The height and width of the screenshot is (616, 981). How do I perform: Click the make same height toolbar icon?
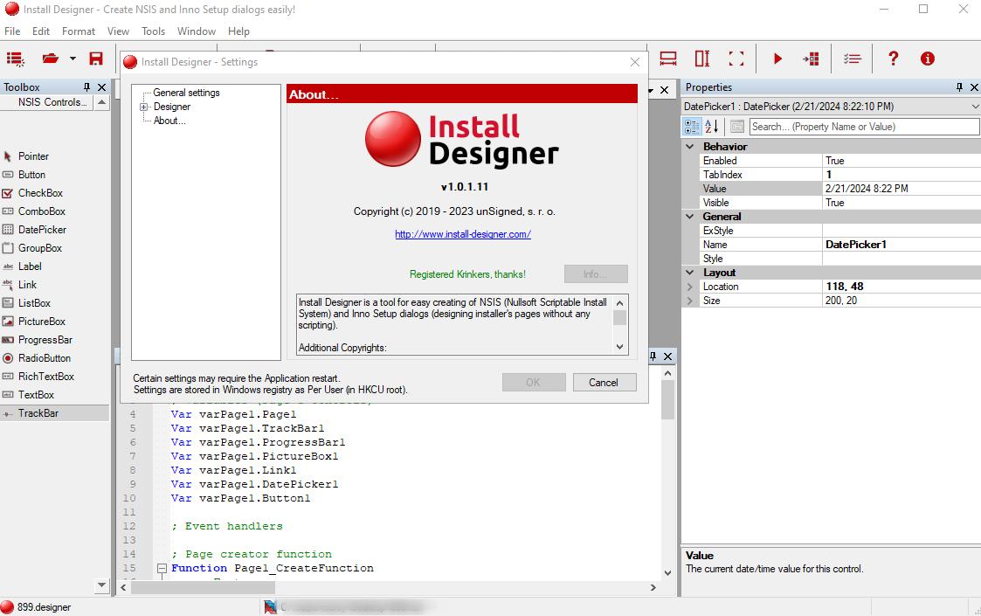(x=702, y=59)
